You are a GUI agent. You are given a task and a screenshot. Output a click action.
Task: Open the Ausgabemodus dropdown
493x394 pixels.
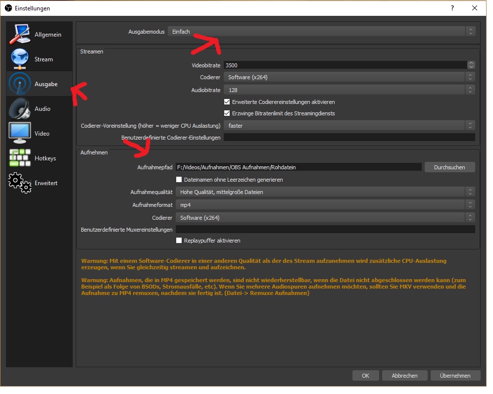(x=321, y=32)
